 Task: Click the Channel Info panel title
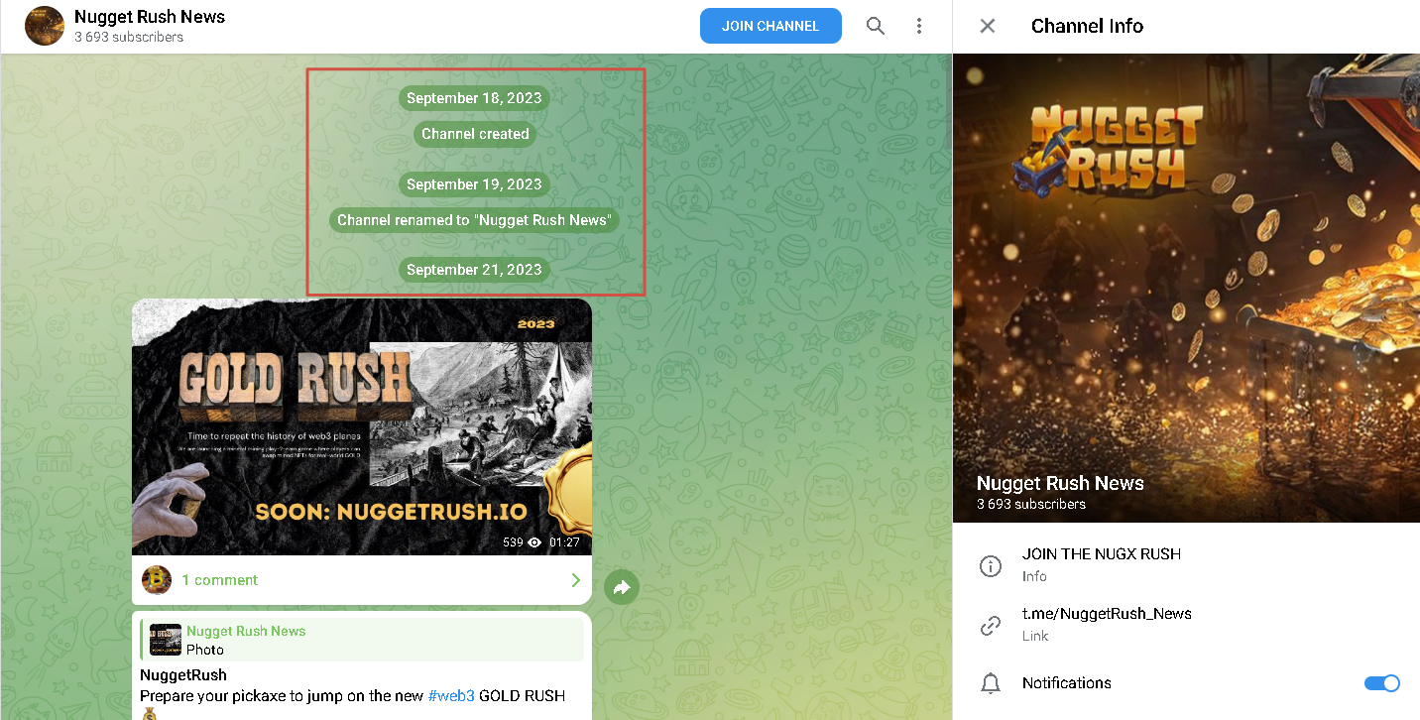coord(1087,26)
